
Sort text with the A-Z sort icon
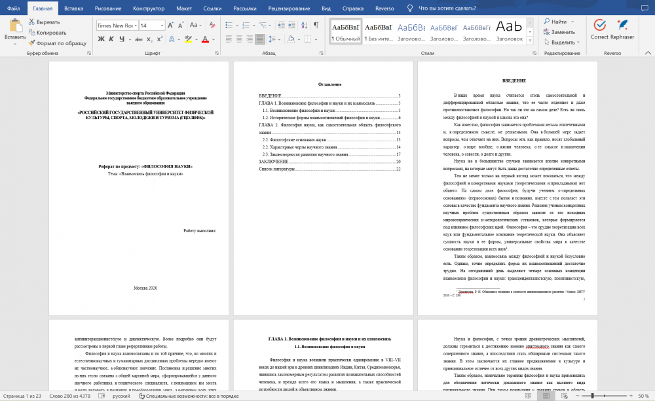click(x=304, y=26)
